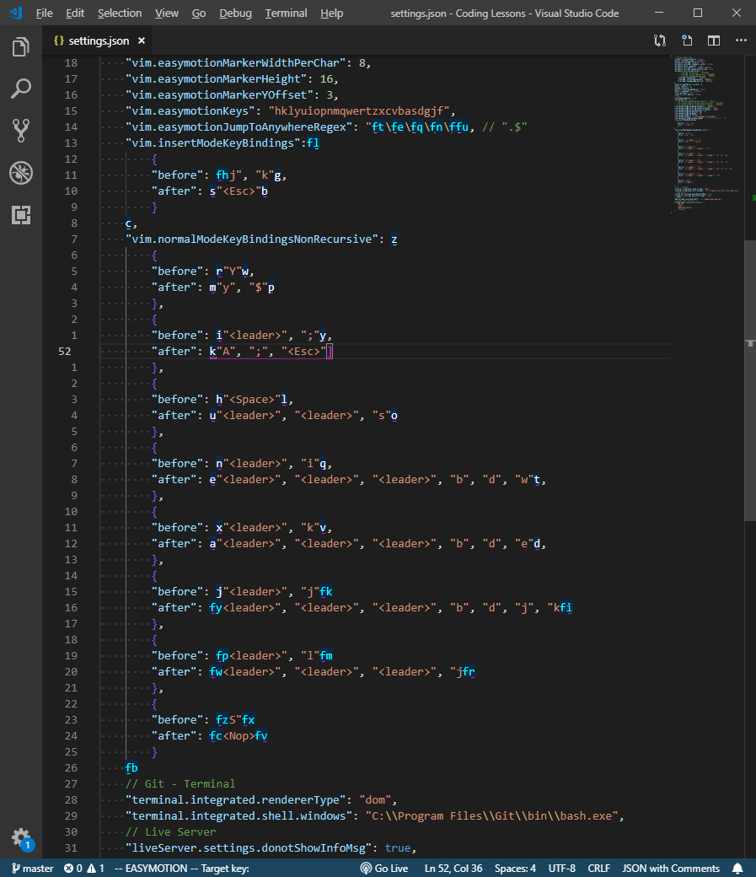This screenshot has width=756, height=877.
Task: Close the settings.json tab
Action: pos(140,39)
